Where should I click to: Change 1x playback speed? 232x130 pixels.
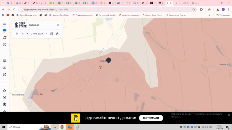pyautogui.click(x=22, y=34)
